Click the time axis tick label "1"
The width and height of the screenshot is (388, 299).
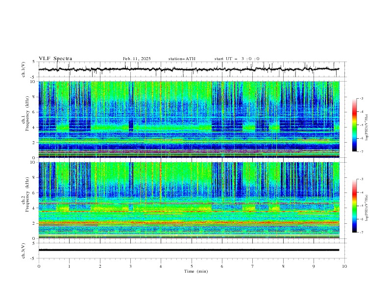click(69, 266)
